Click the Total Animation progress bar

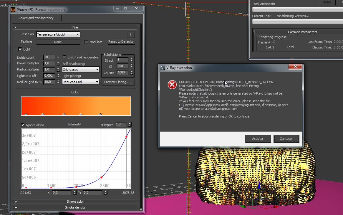point(297,10)
